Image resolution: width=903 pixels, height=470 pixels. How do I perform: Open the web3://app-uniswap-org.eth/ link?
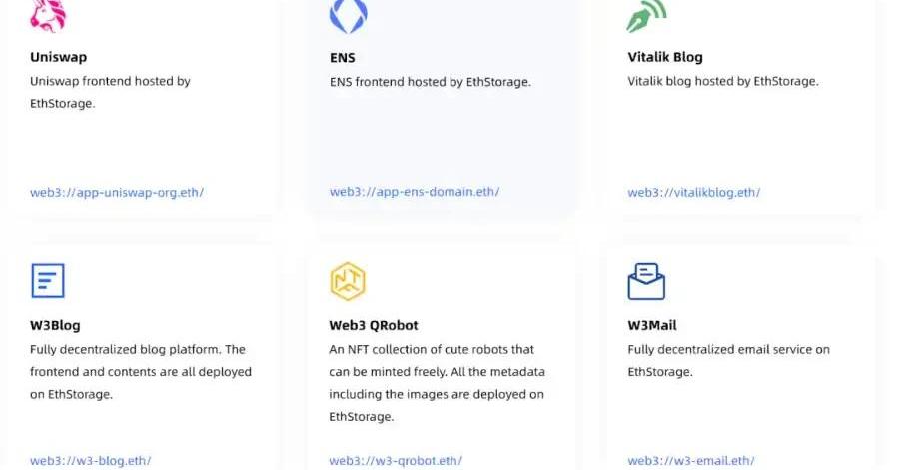point(117,192)
